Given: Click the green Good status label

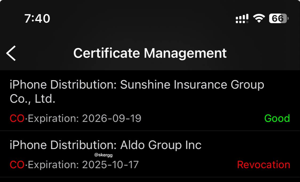Looking at the screenshot, I should 277,118.
